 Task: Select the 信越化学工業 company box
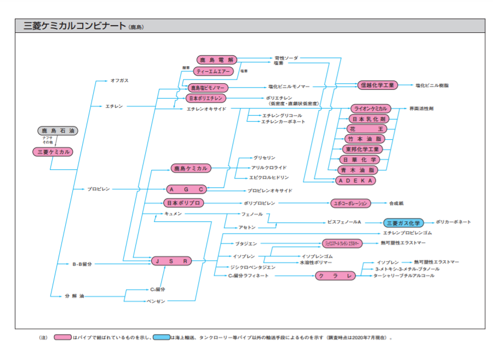[377, 85]
